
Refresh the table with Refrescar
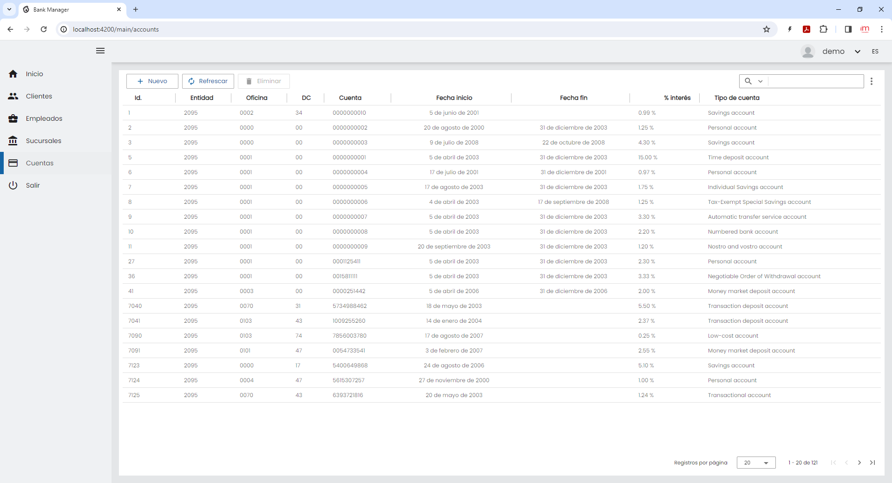(x=208, y=81)
